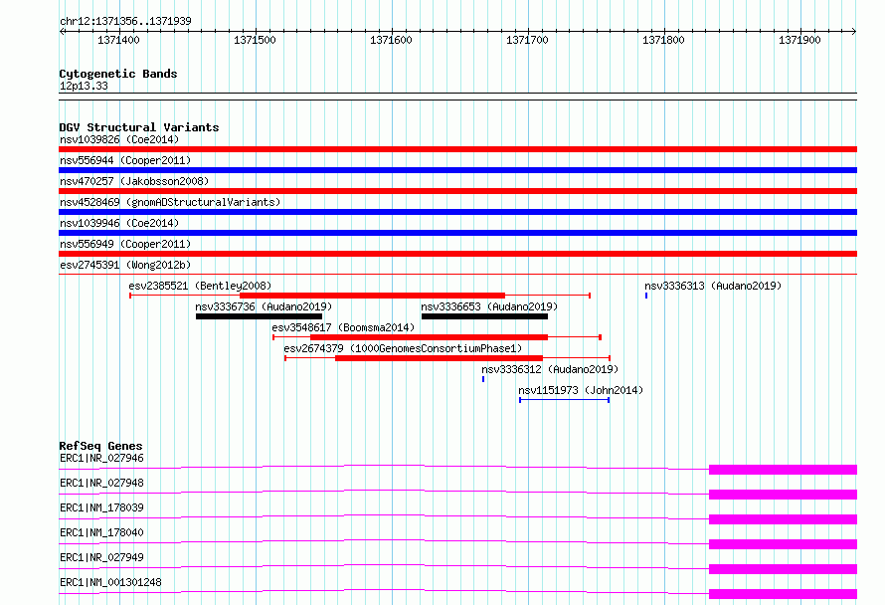This screenshot has width=885, height=605.
Task: Select the esv2385521 (Bentley2008) thick red bar
Action: tap(373, 296)
